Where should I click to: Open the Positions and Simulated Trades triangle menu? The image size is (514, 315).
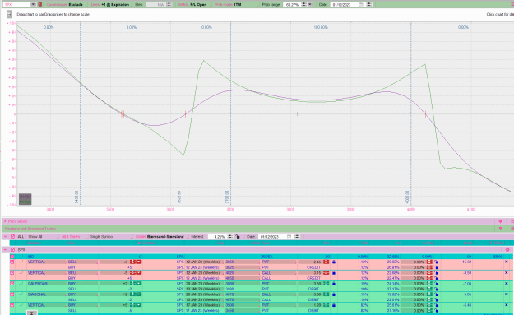point(501,229)
